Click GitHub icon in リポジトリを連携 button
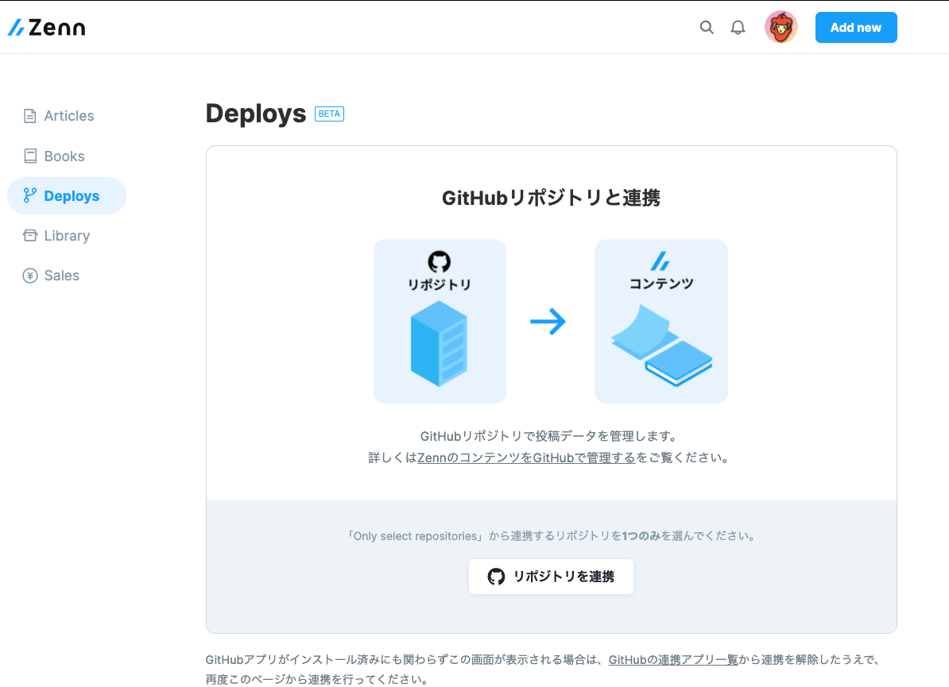 (x=496, y=577)
